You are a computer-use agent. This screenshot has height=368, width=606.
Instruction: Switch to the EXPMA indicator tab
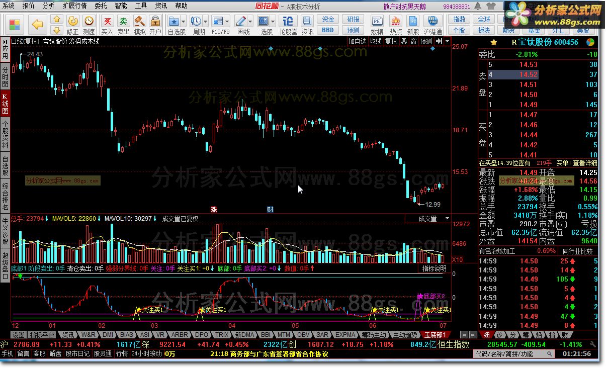point(345,335)
